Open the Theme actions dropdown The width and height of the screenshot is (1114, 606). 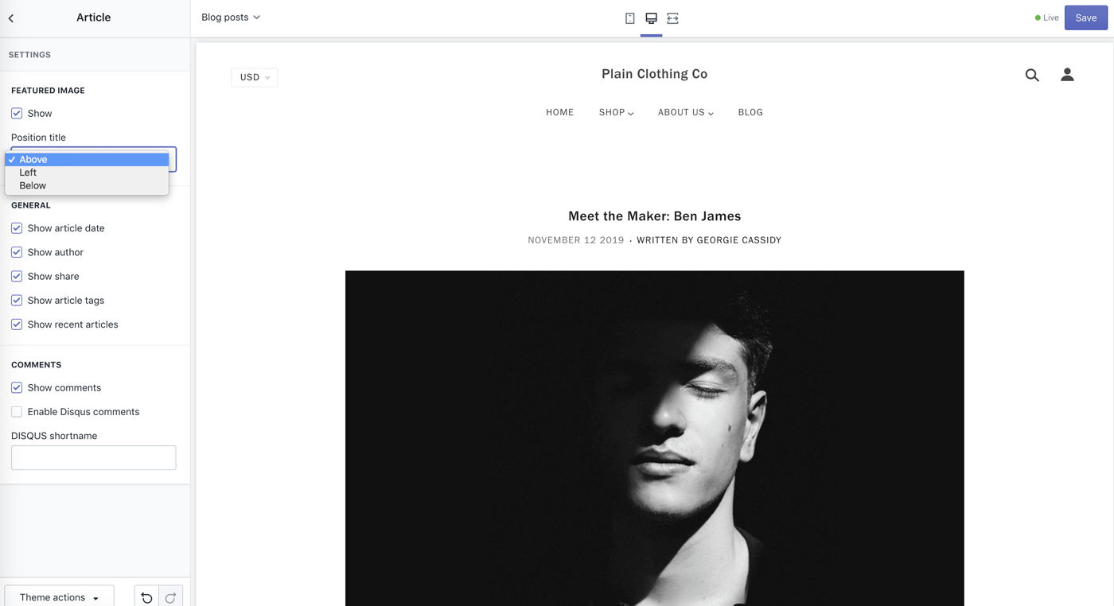59,597
